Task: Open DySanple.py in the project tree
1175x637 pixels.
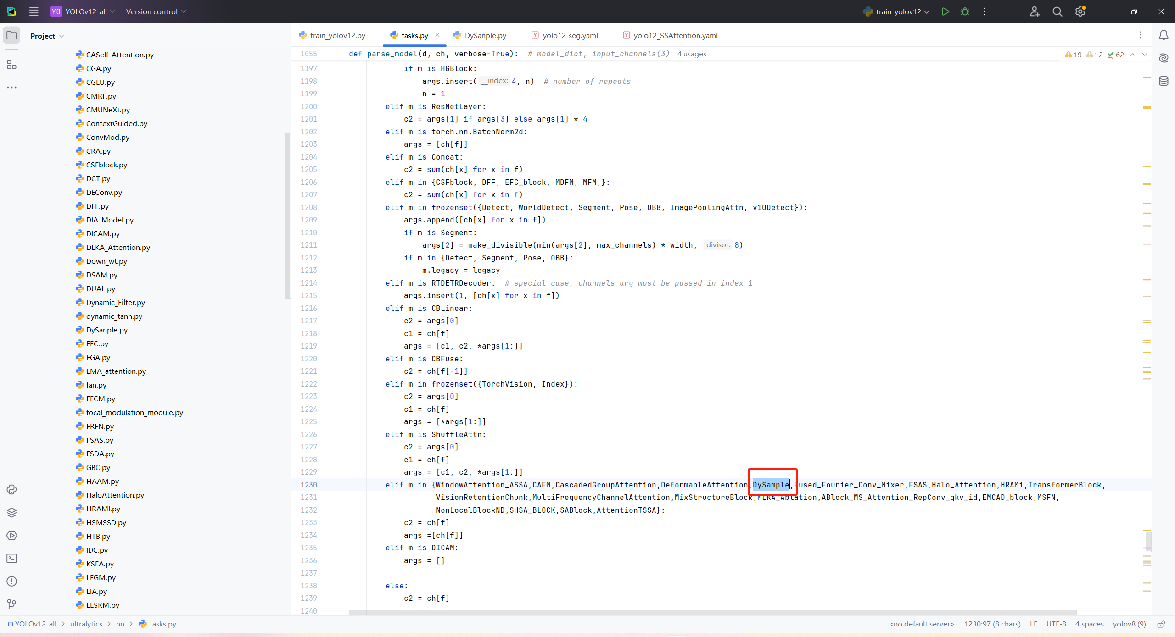Action: pyautogui.click(x=106, y=330)
